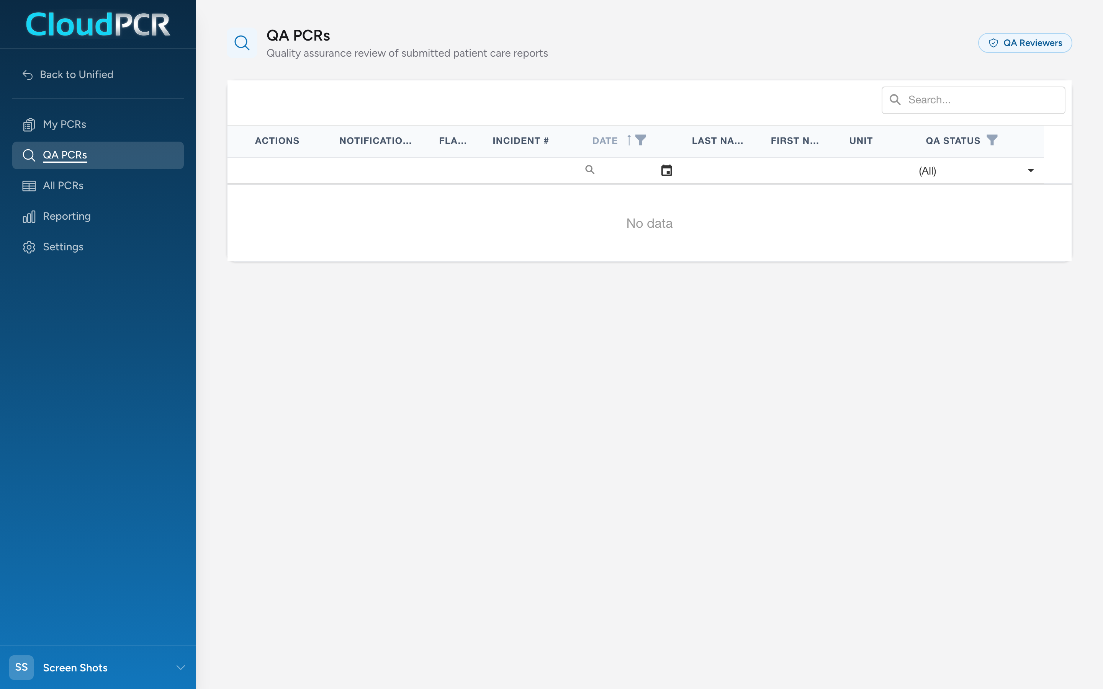Image resolution: width=1103 pixels, height=689 pixels.
Task: Click the Settings gear icon
Action: click(29, 247)
